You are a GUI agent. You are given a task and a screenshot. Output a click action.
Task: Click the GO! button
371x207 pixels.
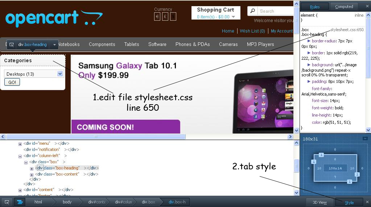tap(12, 82)
